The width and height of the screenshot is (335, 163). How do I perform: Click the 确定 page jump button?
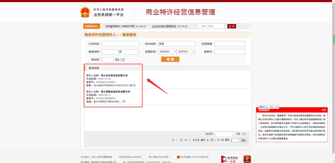pyautogui.click(x=244, y=140)
